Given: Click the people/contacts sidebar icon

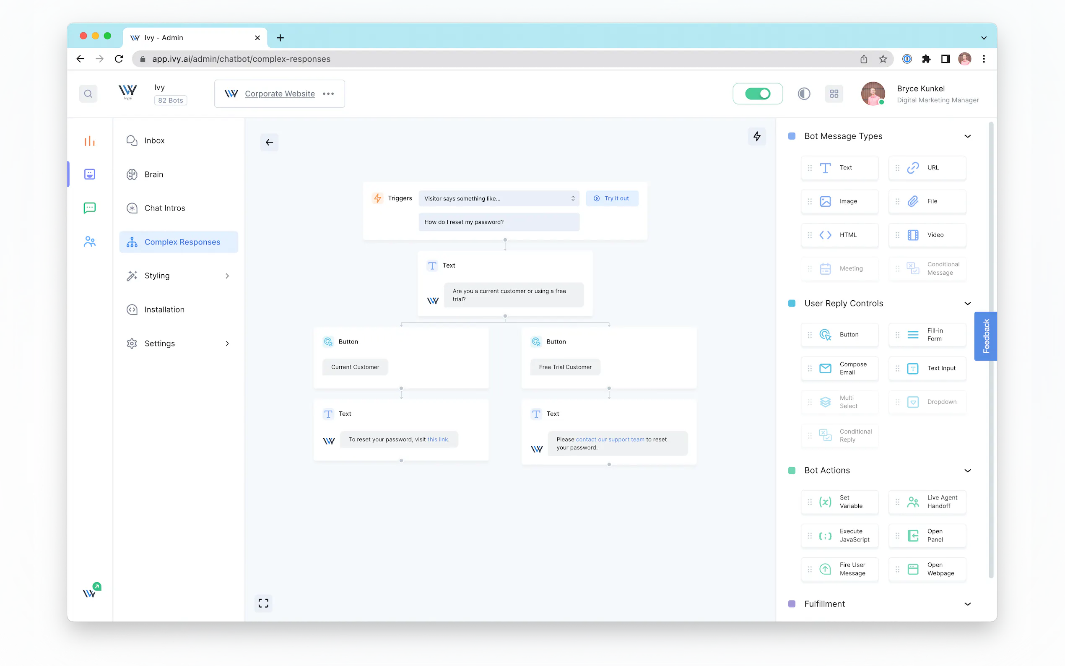Looking at the screenshot, I should tap(89, 242).
